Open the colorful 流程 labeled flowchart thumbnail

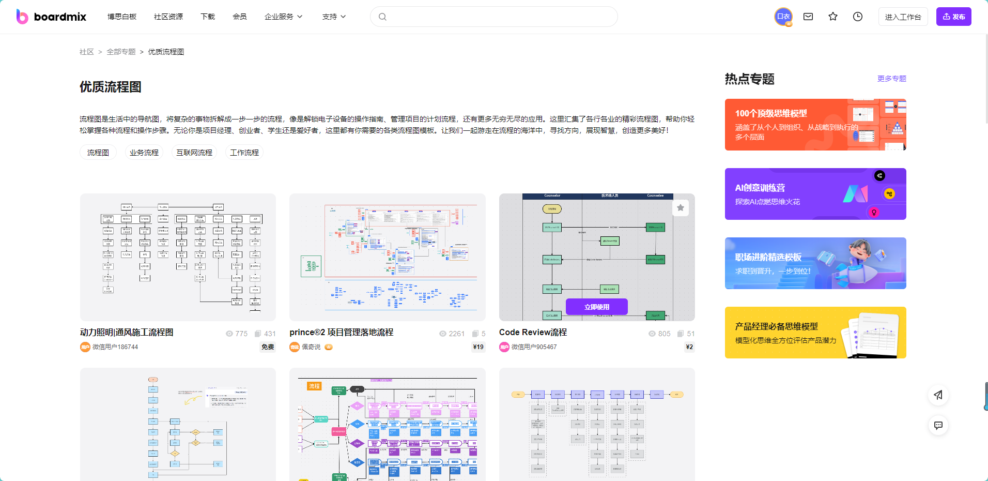pos(388,425)
